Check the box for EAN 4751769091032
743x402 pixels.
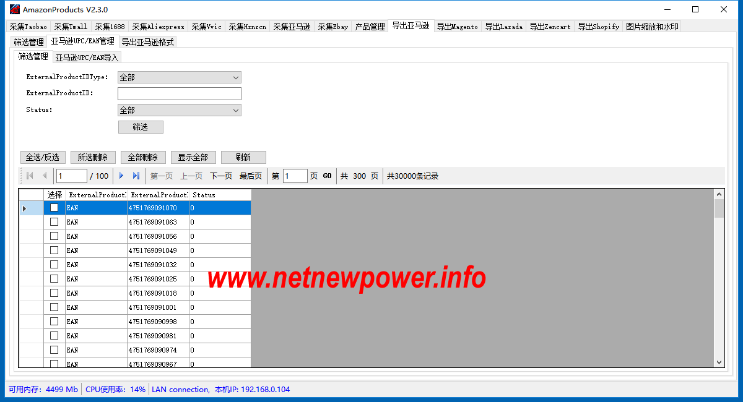tap(54, 265)
